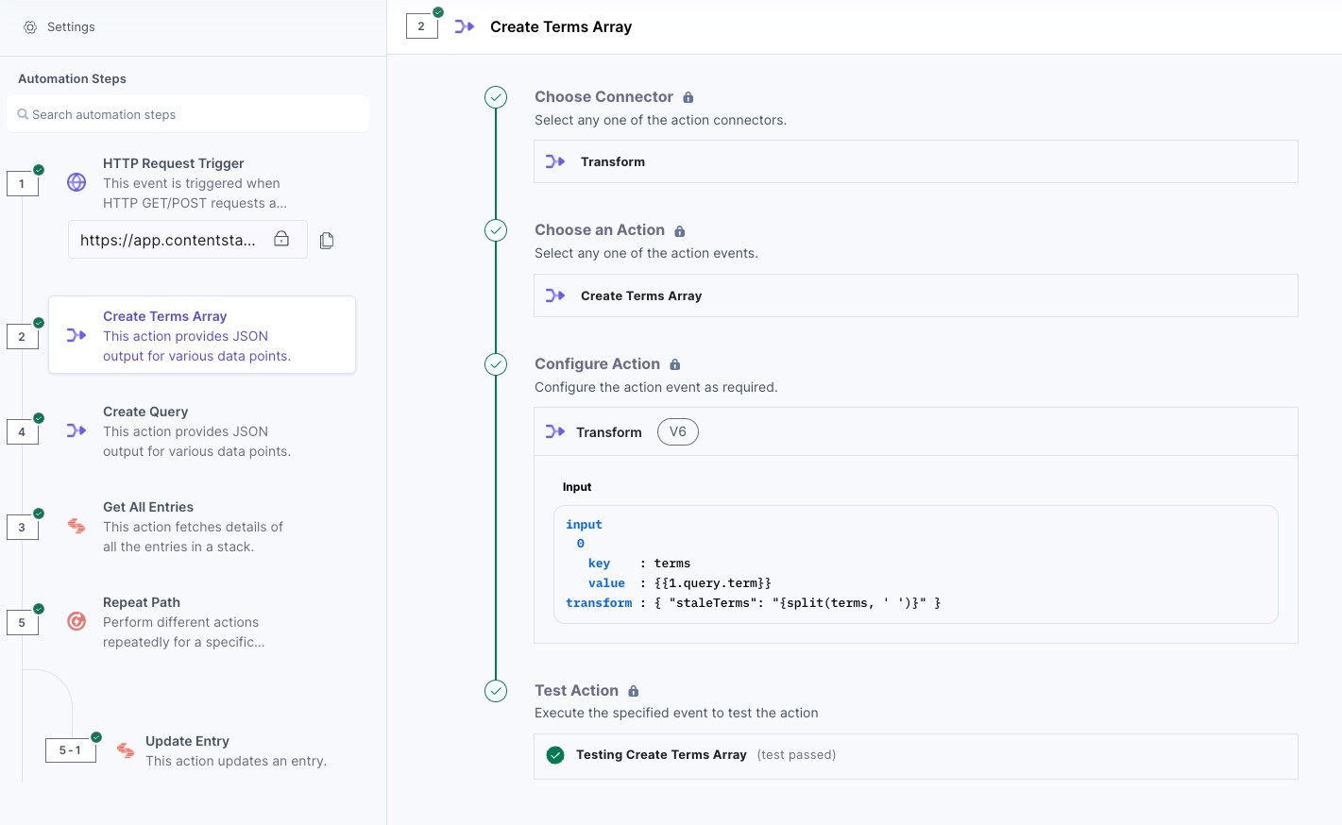The height and width of the screenshot is (825, 1342).
Task: Select the Create Terms Array step card
Action: 202,335
